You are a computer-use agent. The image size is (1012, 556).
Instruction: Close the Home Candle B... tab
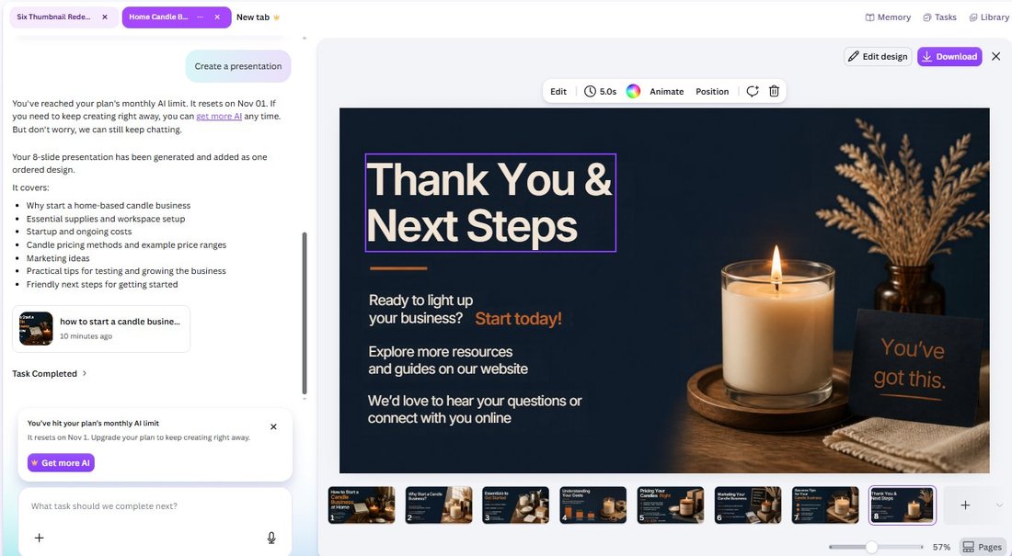(217, 17)
